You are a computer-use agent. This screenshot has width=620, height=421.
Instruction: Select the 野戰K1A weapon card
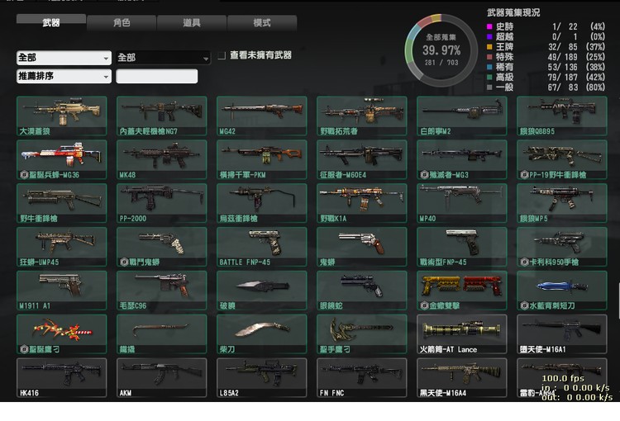click(362, 203)
